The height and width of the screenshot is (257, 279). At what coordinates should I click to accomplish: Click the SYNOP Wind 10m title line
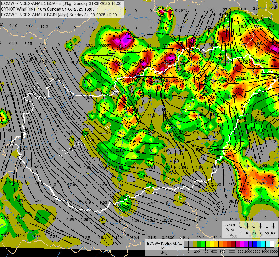(48, 9)
